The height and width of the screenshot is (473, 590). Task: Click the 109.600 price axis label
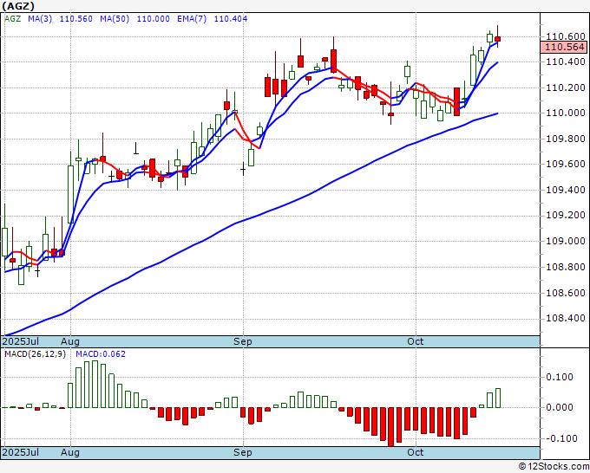click(566, 164)
